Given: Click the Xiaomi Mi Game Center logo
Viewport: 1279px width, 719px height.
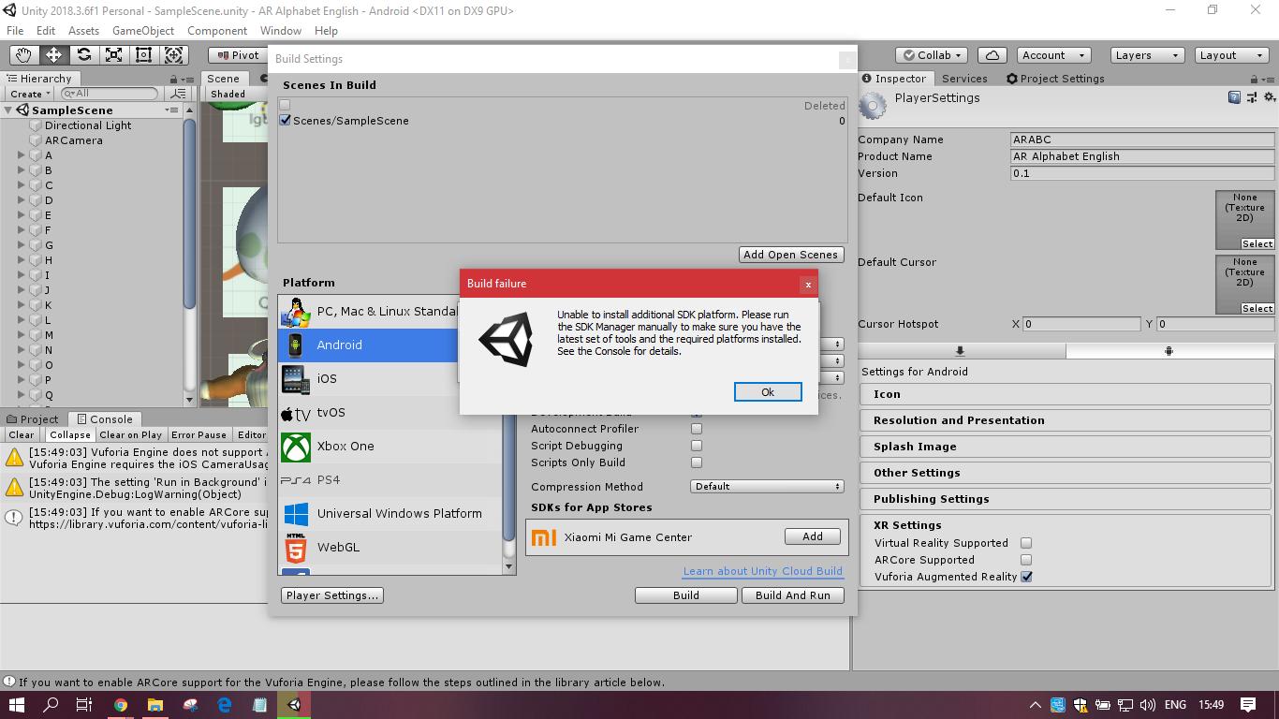Looking at the screenshot, I should pos(543,537).
